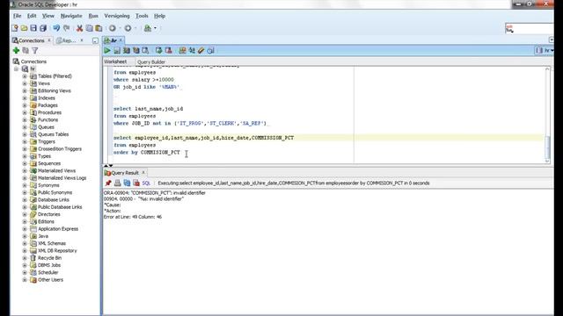The image size is (563, 316).
Task: Click the Redo arrow icon
Action: tap(67, 28)
